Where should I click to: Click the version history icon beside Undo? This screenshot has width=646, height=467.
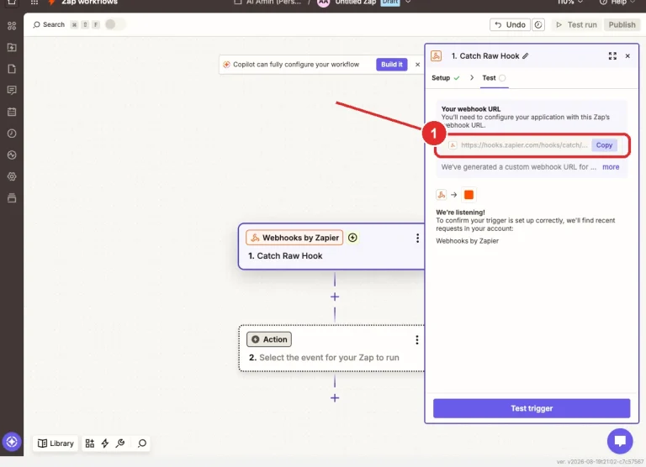(538, 24)
